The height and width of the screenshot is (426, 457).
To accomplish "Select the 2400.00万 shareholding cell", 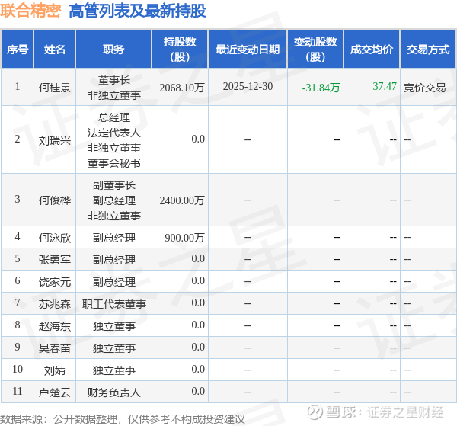I will (182, 200).
